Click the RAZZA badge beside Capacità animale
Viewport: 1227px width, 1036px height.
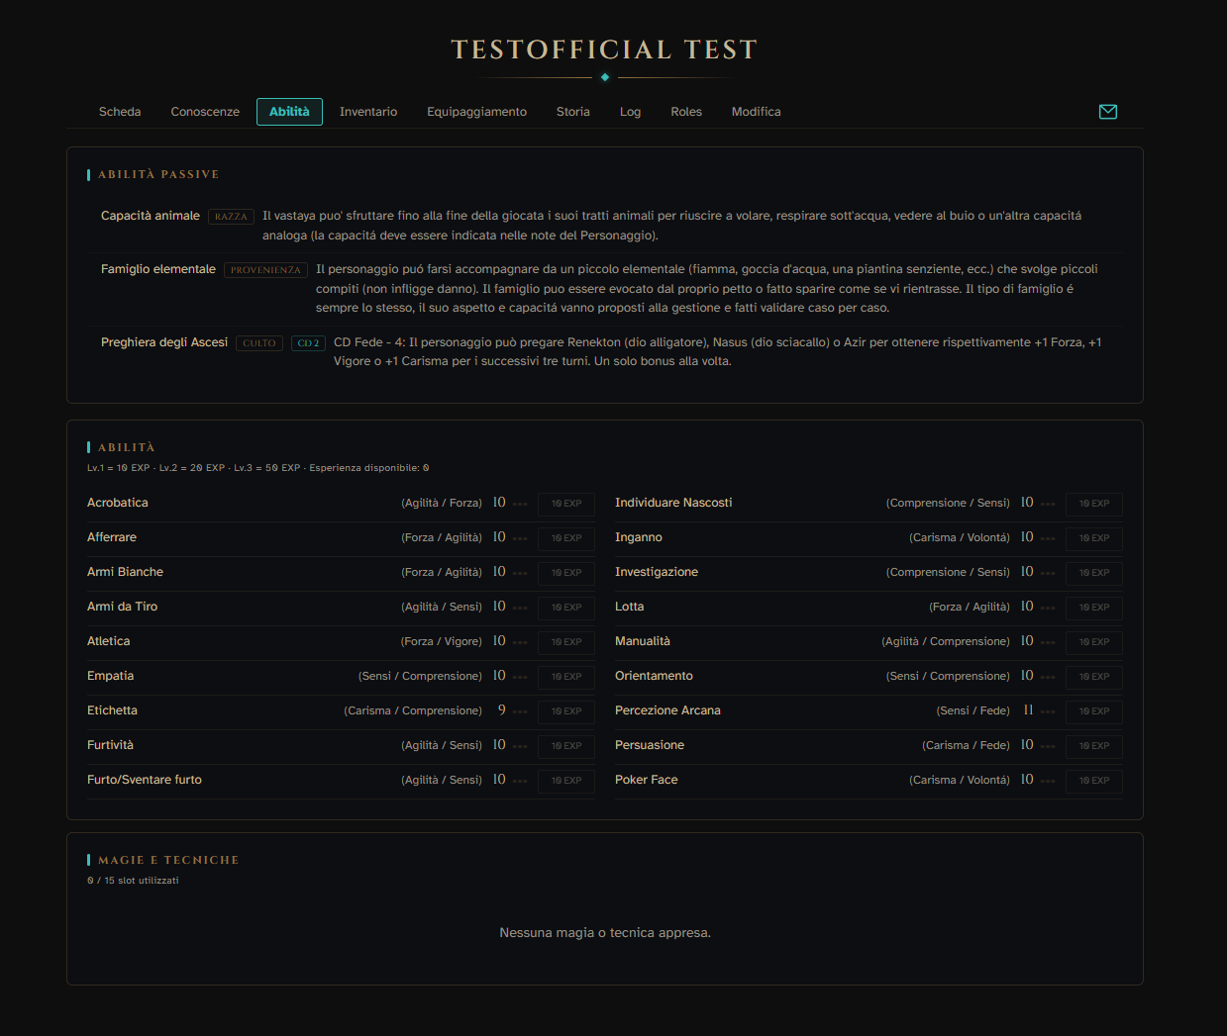pyautogui.click(x=231, y=217)
